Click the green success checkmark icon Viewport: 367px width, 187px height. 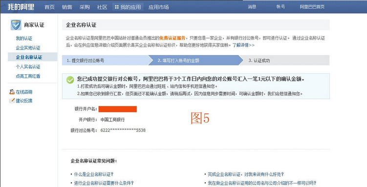(x=70, y=80)
